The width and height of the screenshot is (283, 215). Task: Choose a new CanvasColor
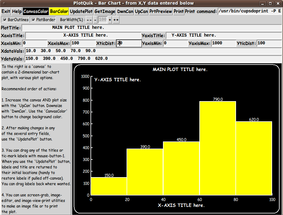coord(35,11)
